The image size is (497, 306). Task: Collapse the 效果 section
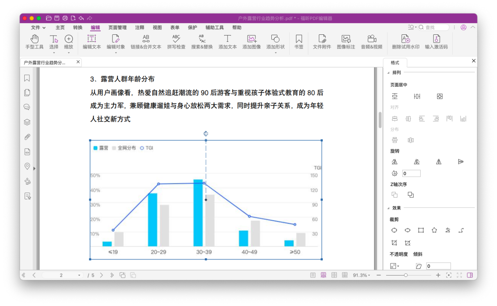[389, 208]
